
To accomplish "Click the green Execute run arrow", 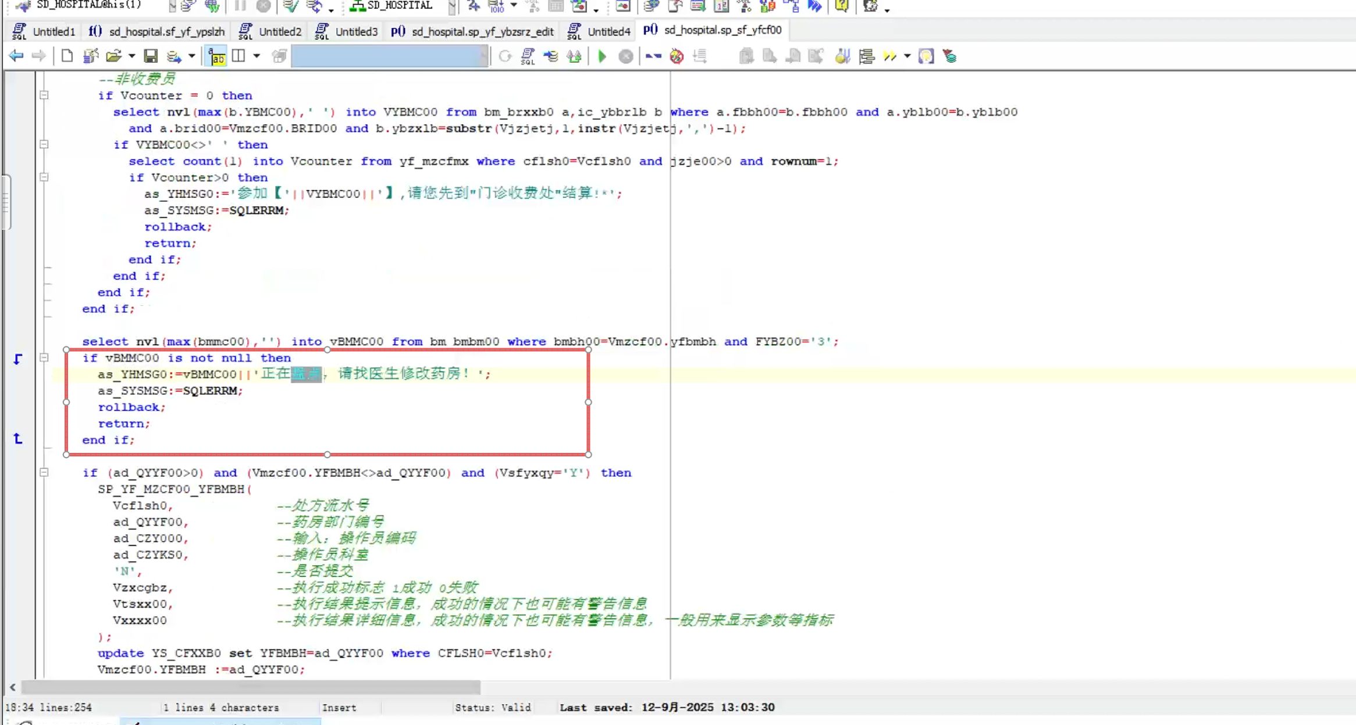I will tap(602, 56).
